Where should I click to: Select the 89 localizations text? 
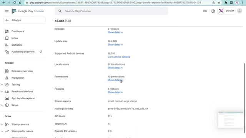[x=116, y=64]
